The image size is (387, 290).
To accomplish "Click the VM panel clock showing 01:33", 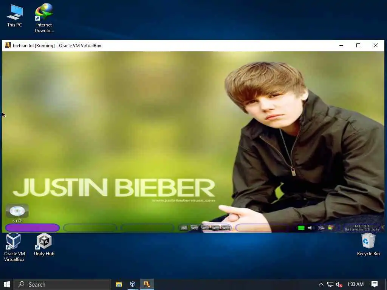I will click(362, 228).
